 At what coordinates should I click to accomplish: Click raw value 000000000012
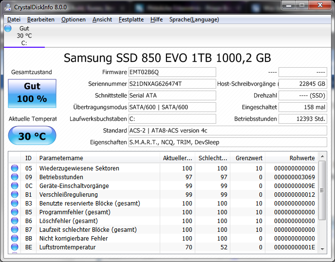click(x=295, y=194)
